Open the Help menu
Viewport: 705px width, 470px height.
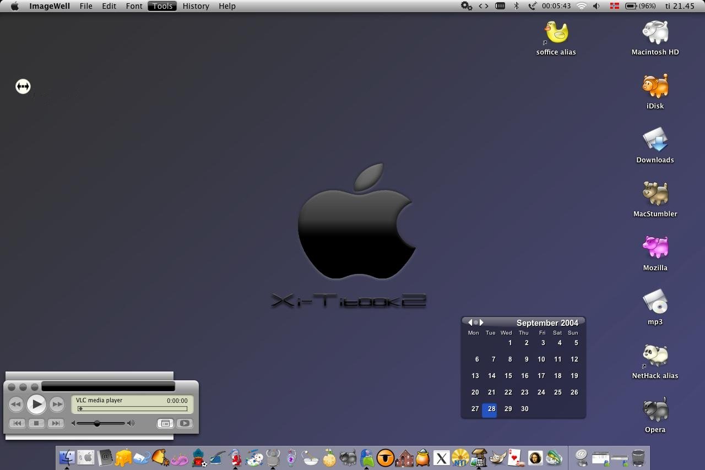pos(227,6)
